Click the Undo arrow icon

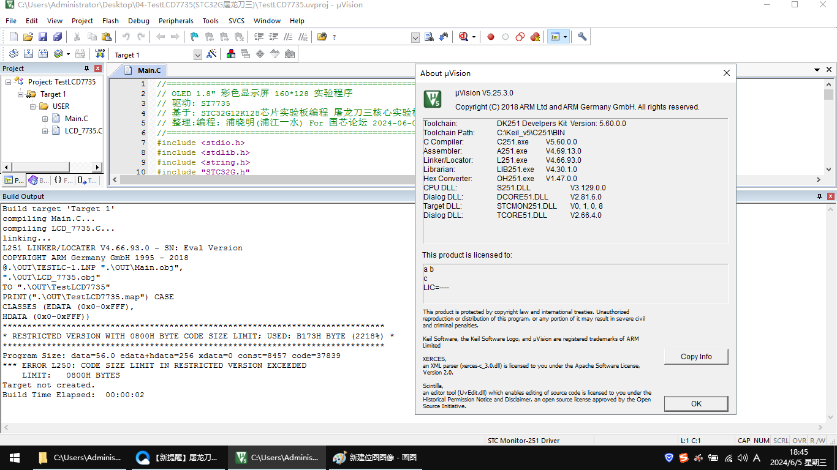point(126,37)
